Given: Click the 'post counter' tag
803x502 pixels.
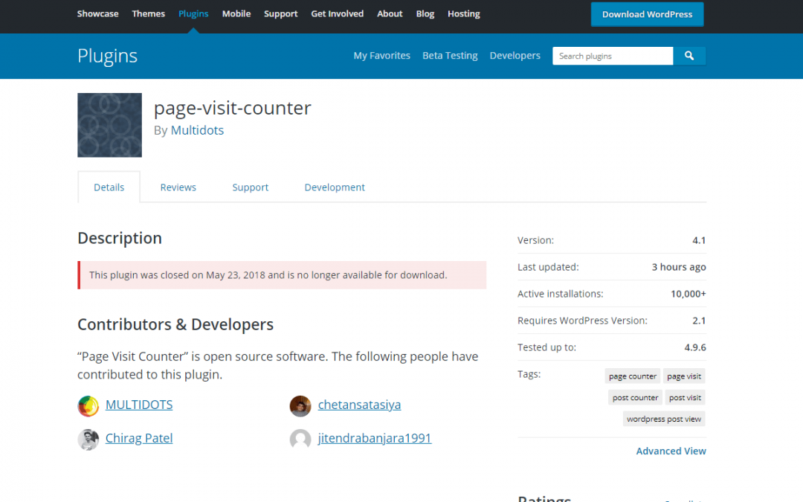Looking at the screenshot, I should pos(635,397).
